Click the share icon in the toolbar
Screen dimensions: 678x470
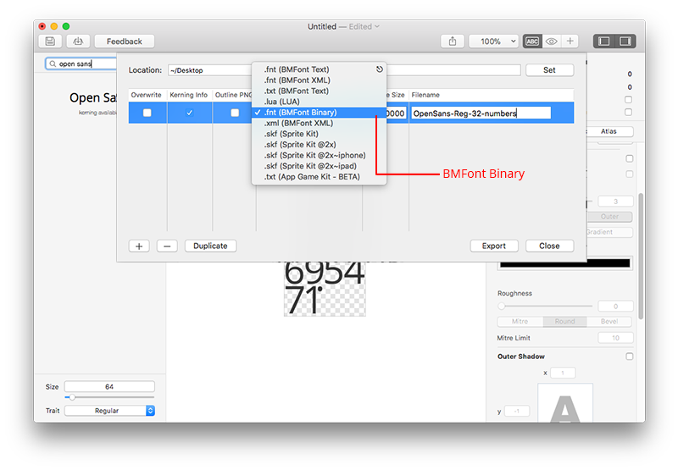pyautogui.click(x=453, y=41)
